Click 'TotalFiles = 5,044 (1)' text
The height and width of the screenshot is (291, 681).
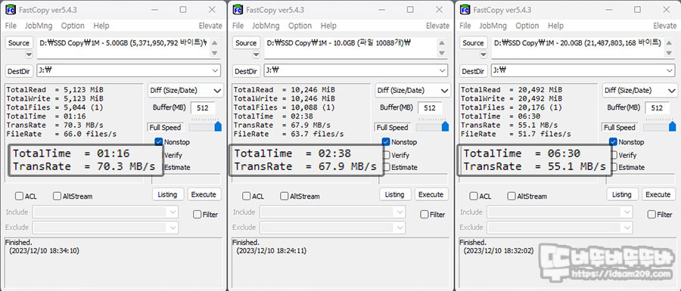pos(54,107)
